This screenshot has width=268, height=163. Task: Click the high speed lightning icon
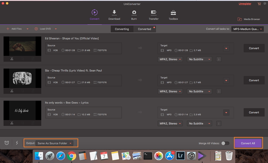point(17,143)
